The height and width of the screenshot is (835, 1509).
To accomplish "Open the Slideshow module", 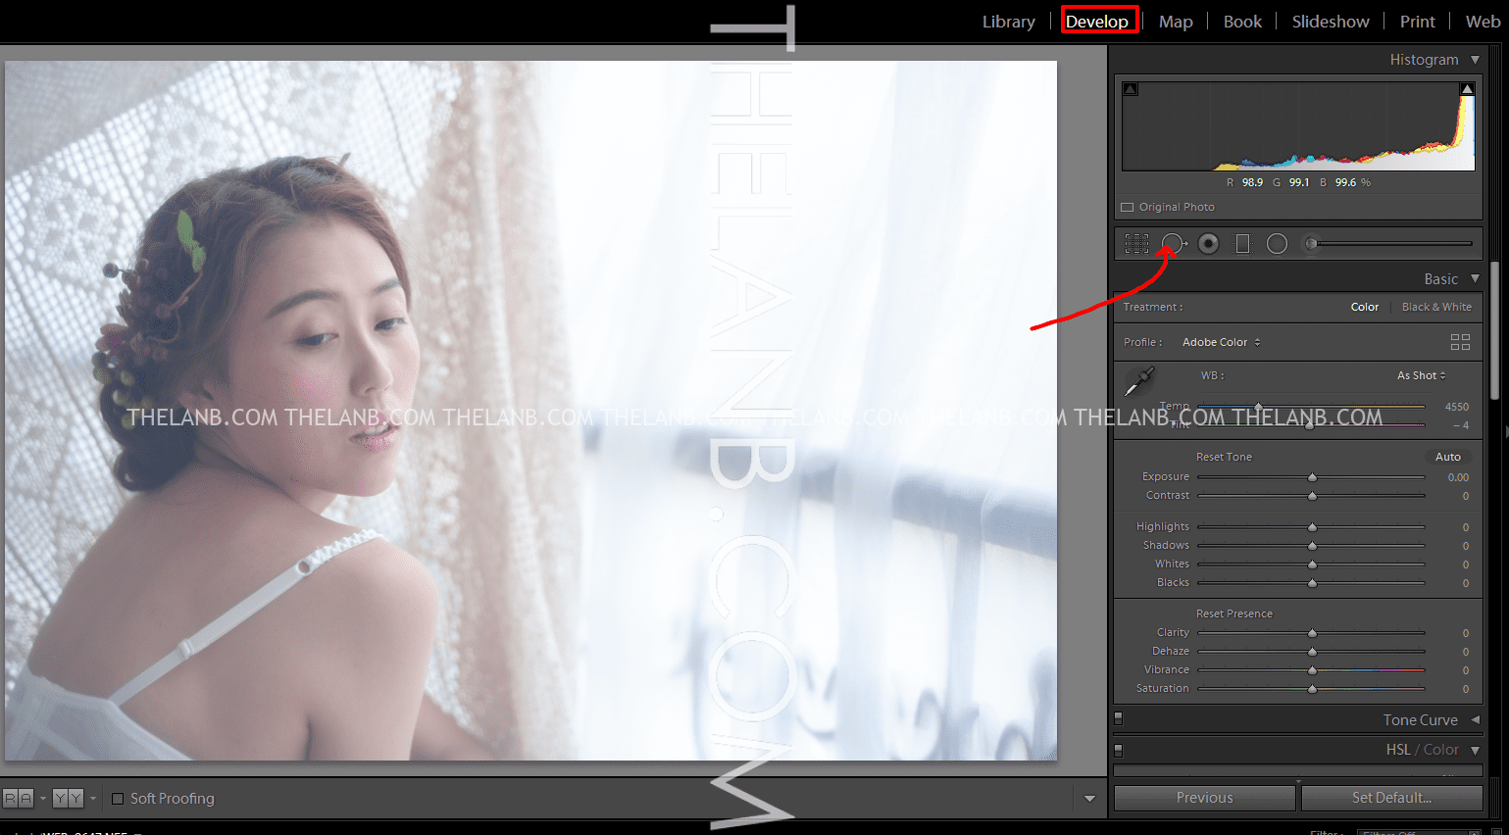I will click(1330, 22).
